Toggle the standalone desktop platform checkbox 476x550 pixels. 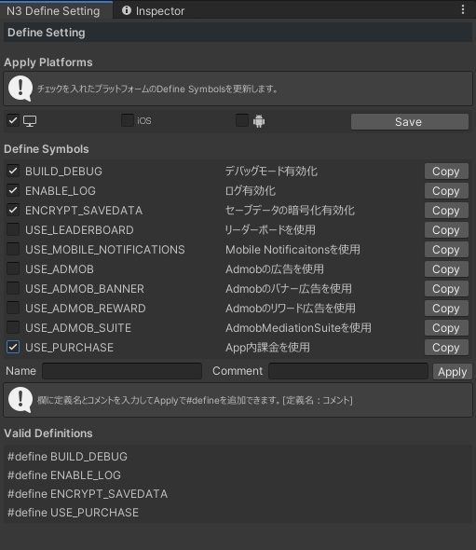[13, 120]
